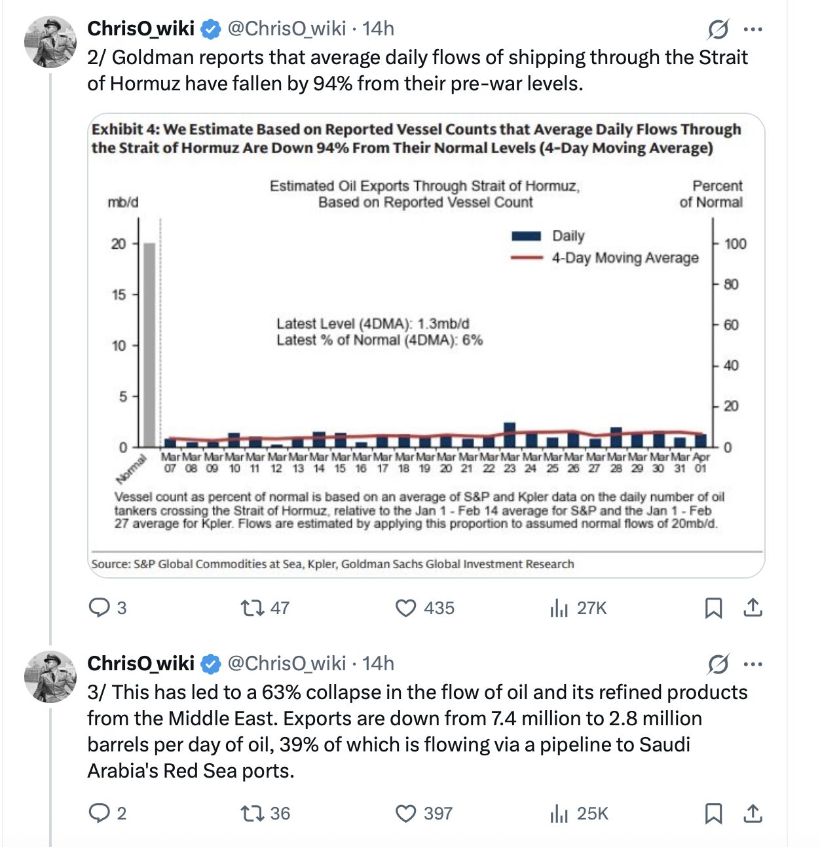Reply to the 63% collapse tweet
This screenshot has height=847, width=820.
pyautogui.click(x=100, y=813)
